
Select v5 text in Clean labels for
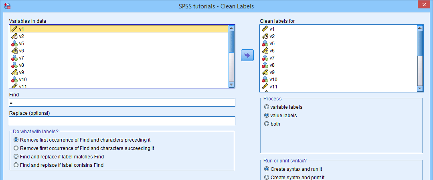pyautogui.click(x=272, y=43)
